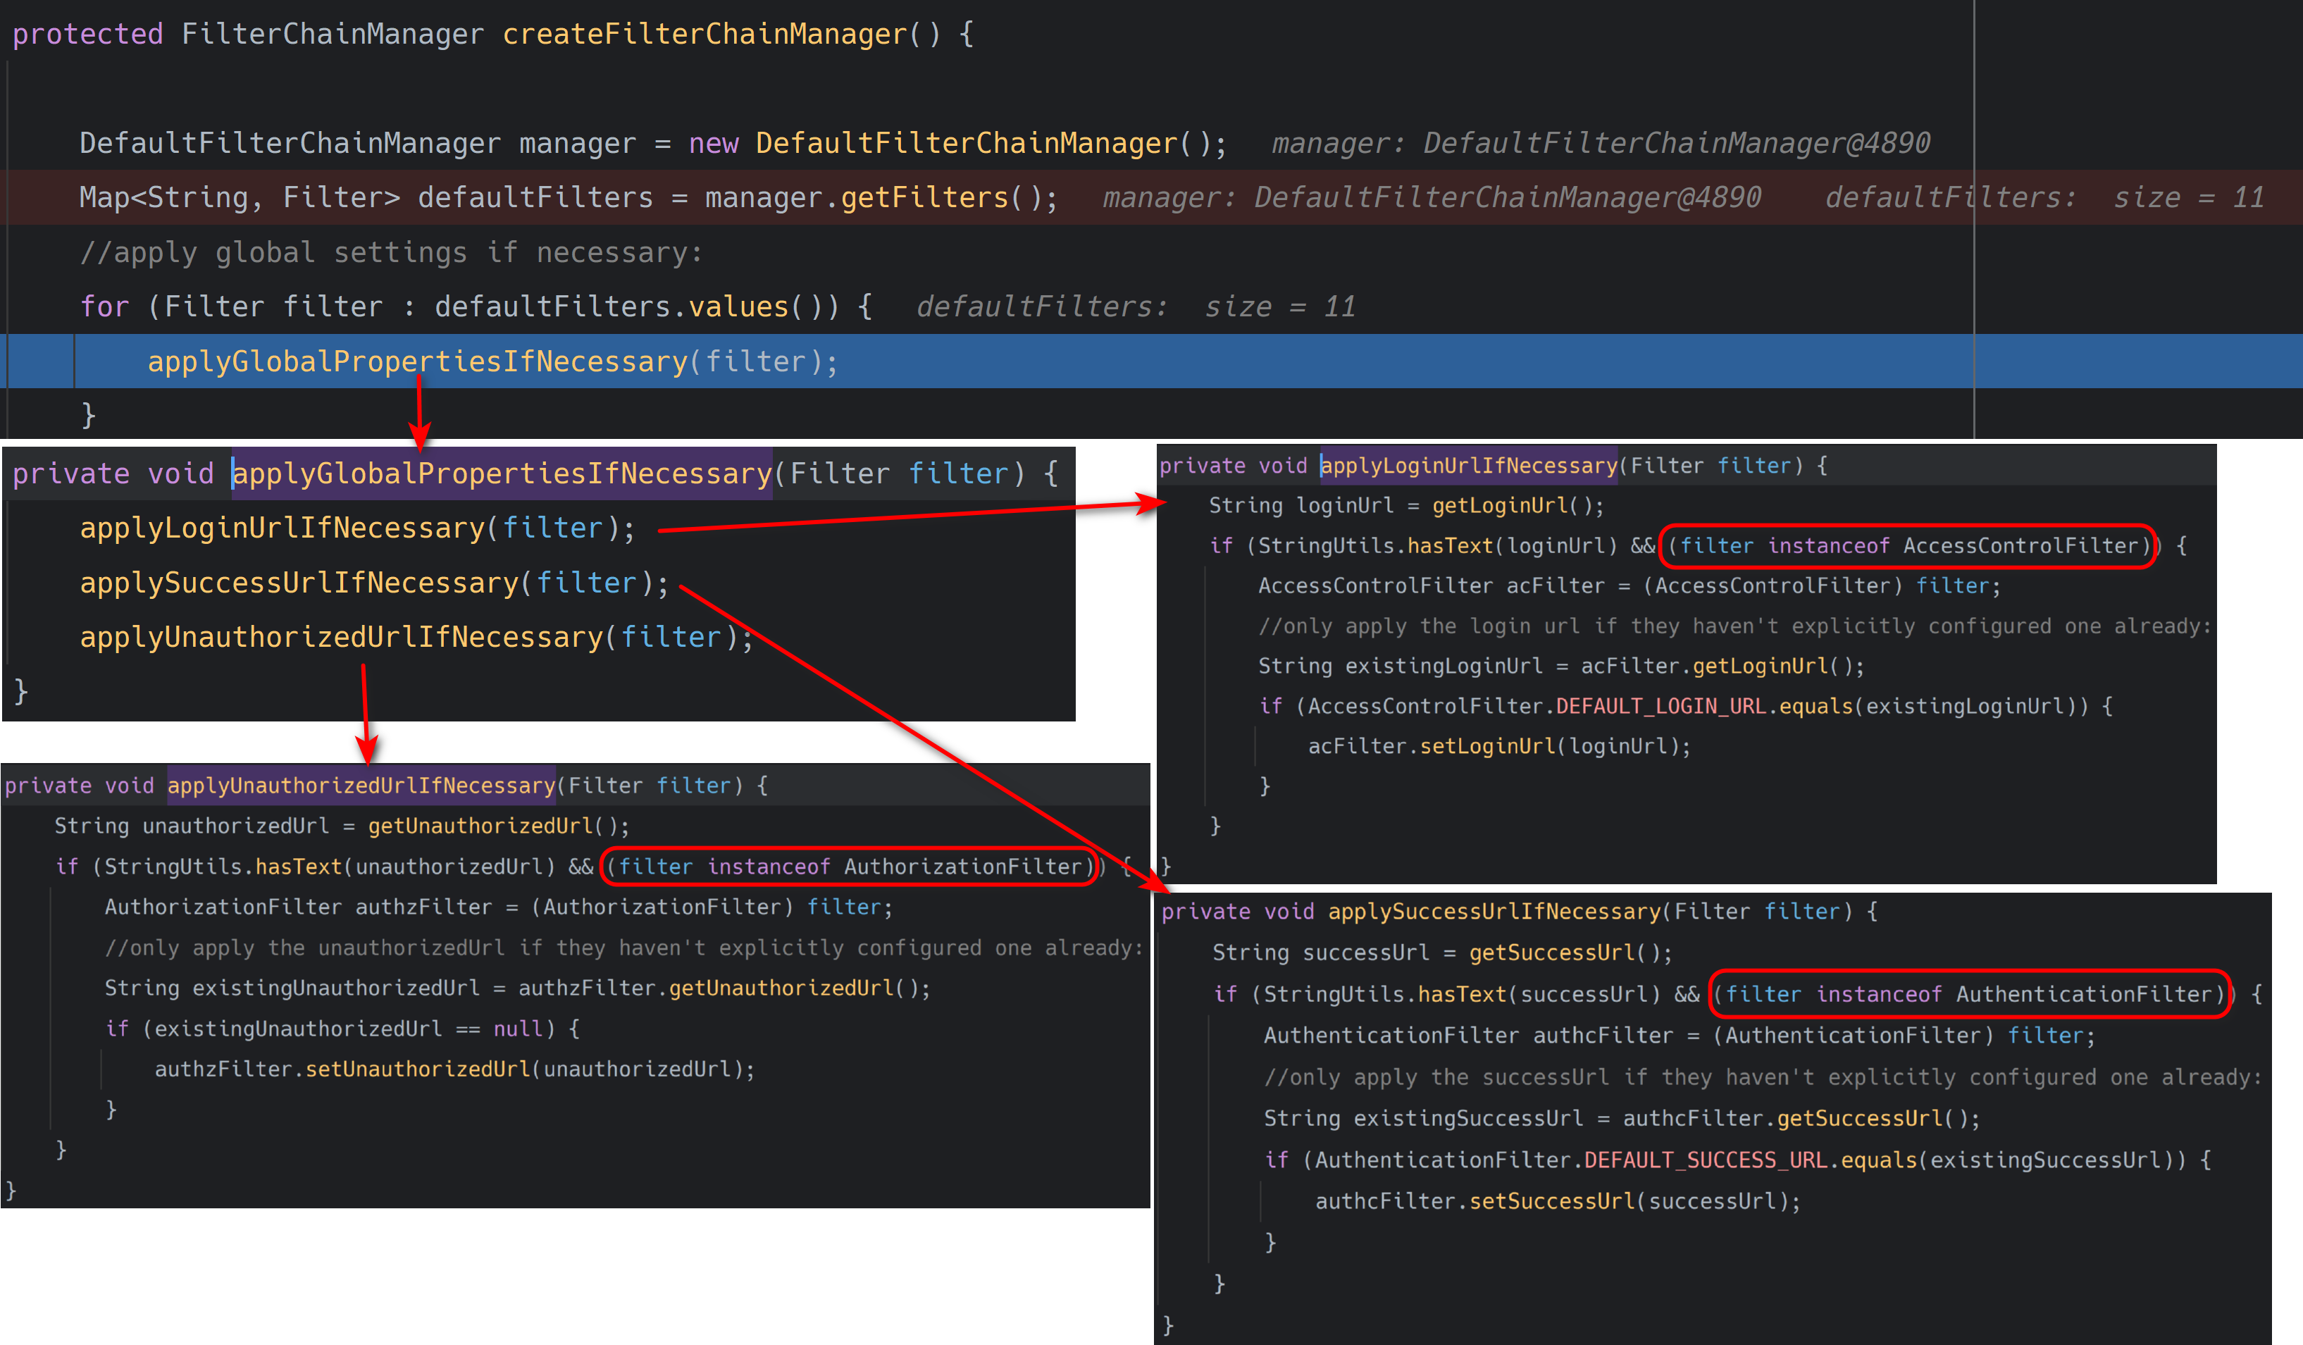
Task: Click the applyGlobalPropertiesIfNecessary method declaration name
Action: tap(502, 473)
